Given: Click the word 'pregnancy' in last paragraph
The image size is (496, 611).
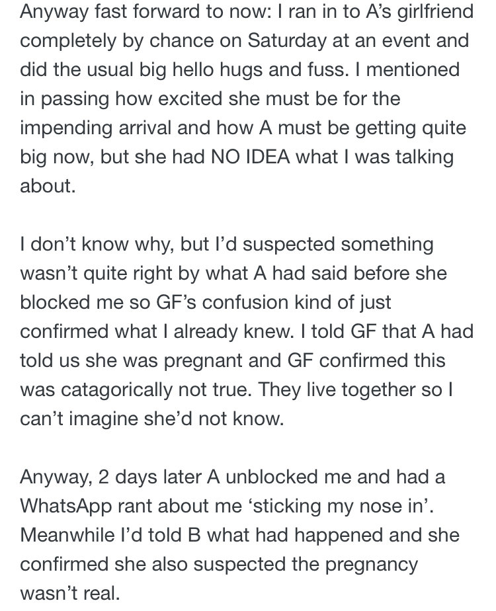Looking at the screenshot, I should (x=371, y=565).
